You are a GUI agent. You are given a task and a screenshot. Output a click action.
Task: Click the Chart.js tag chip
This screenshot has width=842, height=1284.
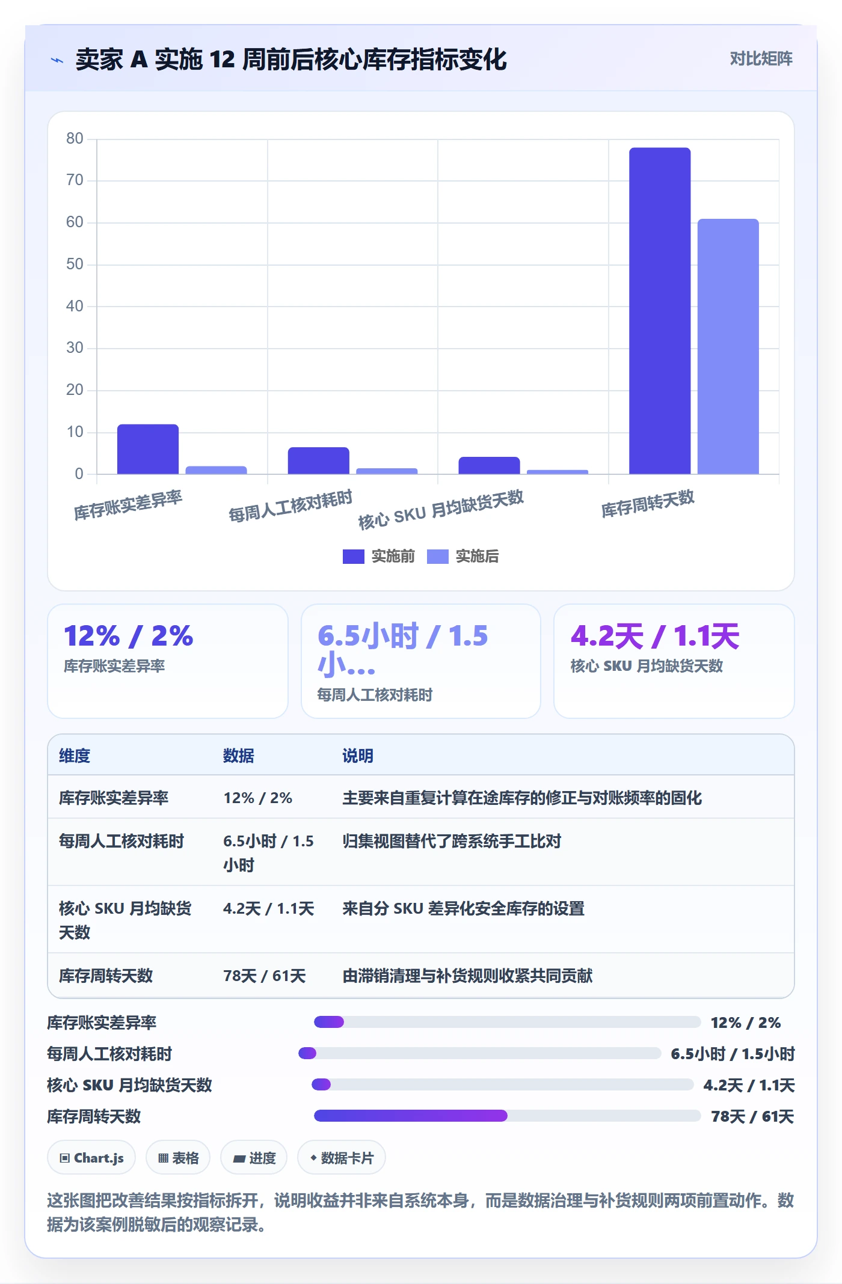pos(91,1158)
